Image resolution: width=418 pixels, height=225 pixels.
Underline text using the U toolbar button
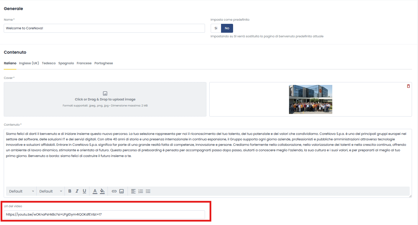84,191
